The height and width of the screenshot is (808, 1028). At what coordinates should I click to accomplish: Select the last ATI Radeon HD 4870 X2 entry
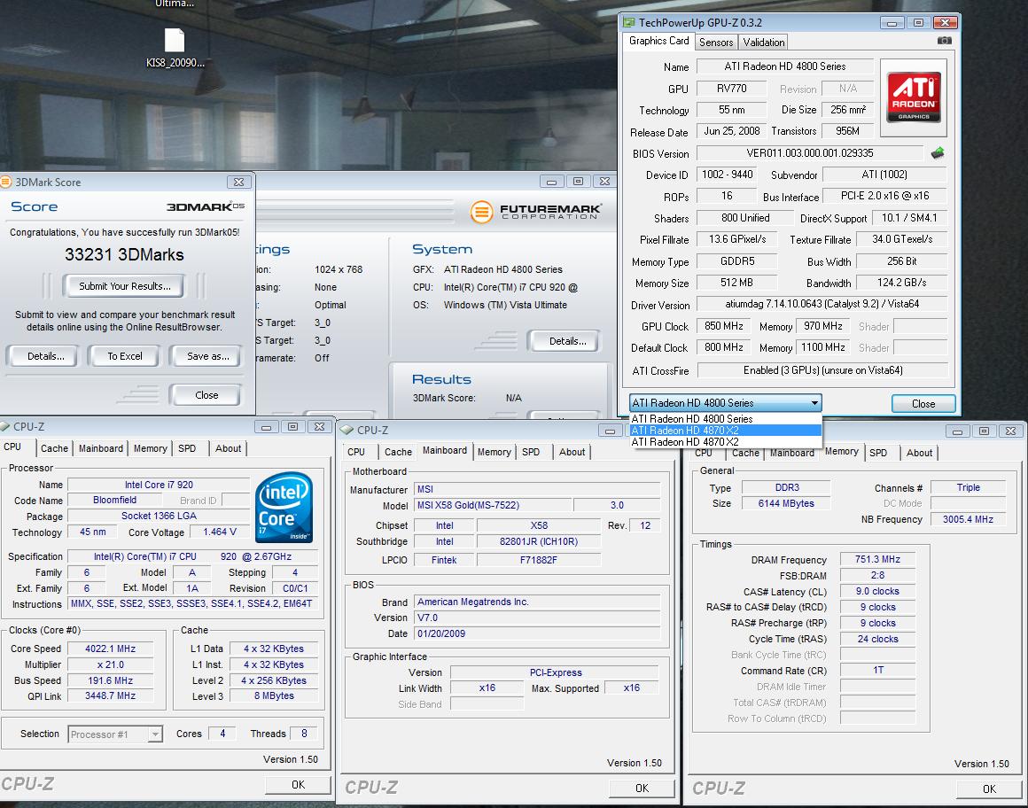[725, 442]
